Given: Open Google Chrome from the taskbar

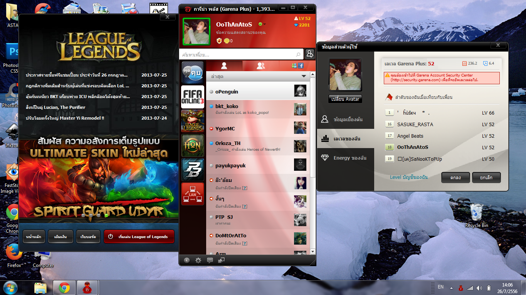Looking at the screenshot, I should [x=64, y=288].
